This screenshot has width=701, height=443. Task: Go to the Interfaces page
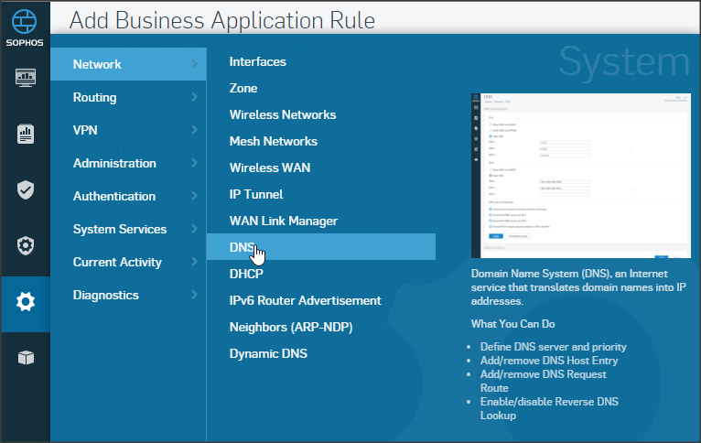coord(257,61)
